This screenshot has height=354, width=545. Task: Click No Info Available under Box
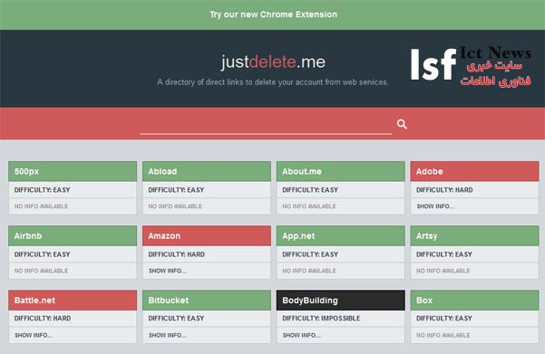point(443,335)
